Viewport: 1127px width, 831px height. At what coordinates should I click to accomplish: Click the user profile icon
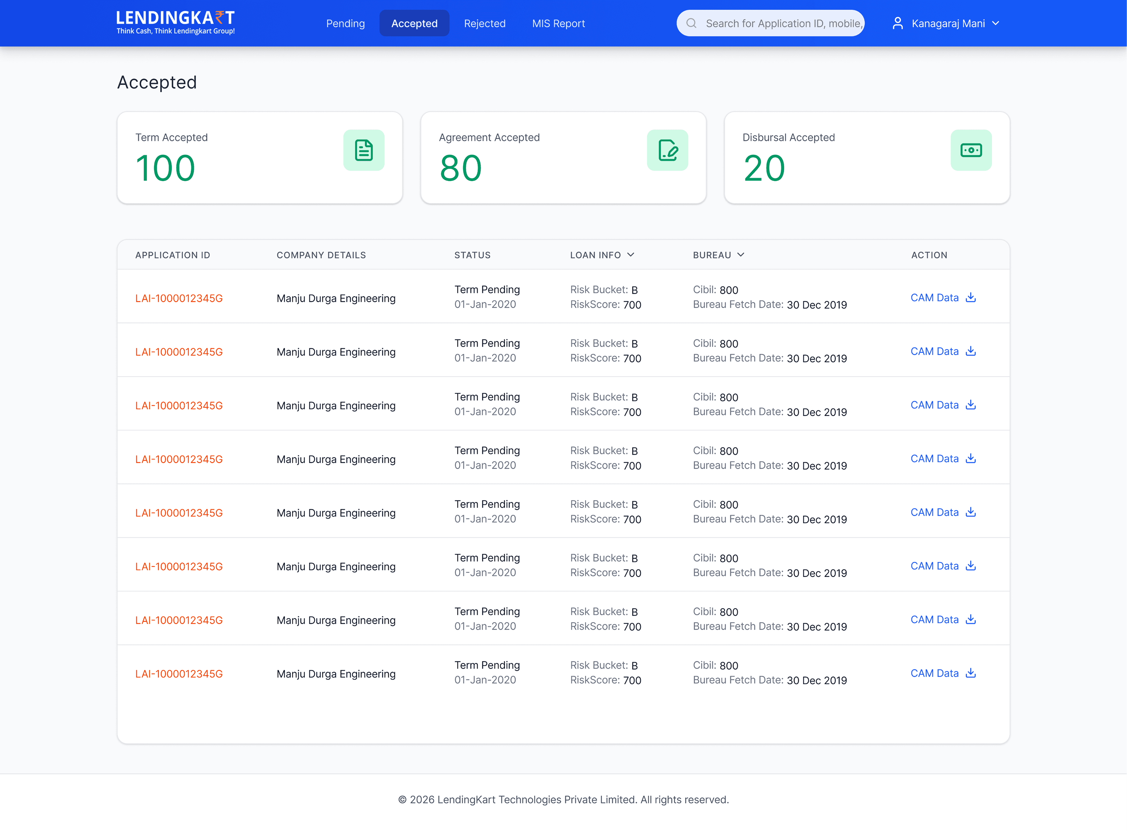tap(897, 23)
